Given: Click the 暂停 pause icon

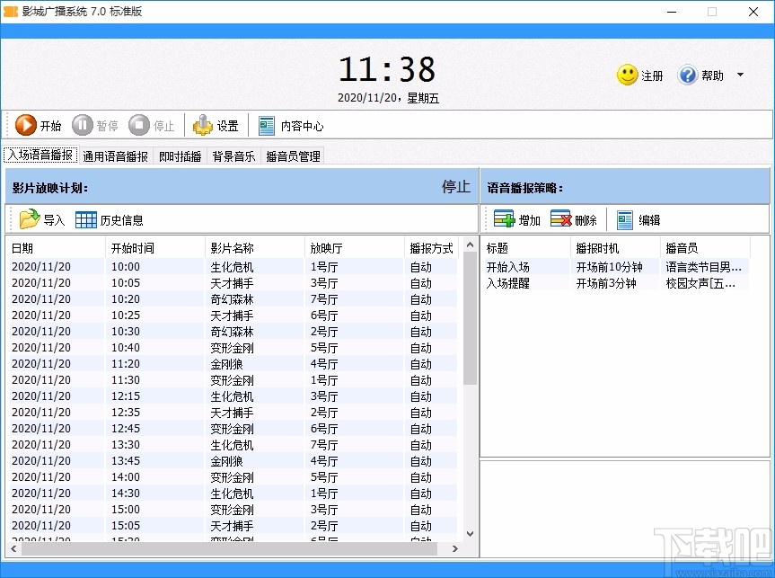Looking at the screenshot, I should 81,125.
